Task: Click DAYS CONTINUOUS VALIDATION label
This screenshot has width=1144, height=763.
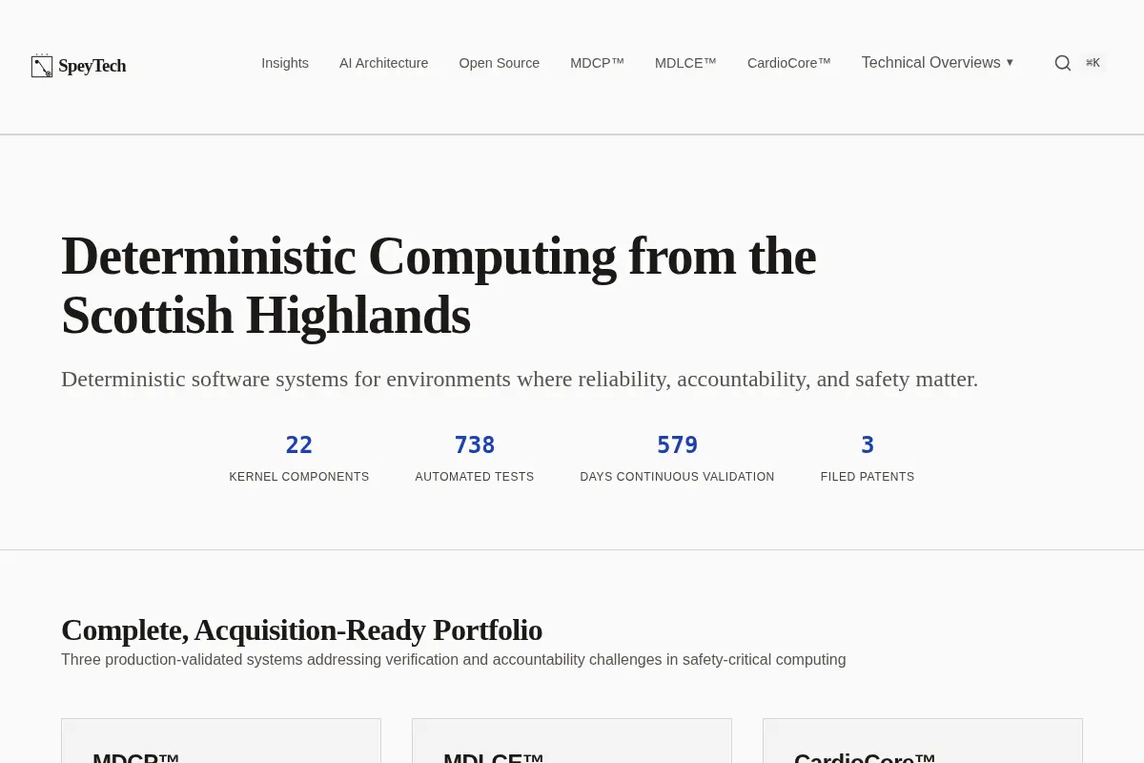Action: click(678, 477)
